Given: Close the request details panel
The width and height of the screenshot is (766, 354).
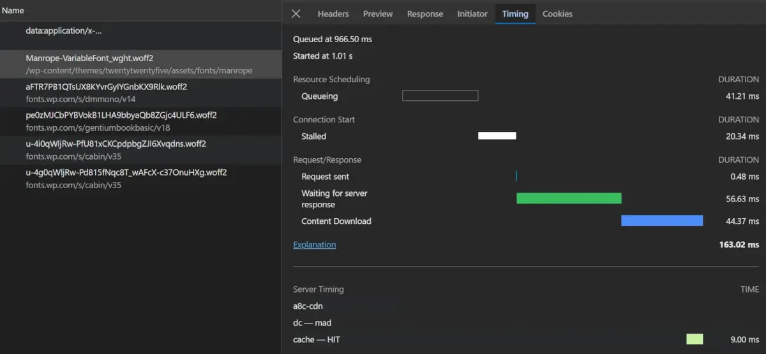Looking at the screenshot, I should pos(296,14).
